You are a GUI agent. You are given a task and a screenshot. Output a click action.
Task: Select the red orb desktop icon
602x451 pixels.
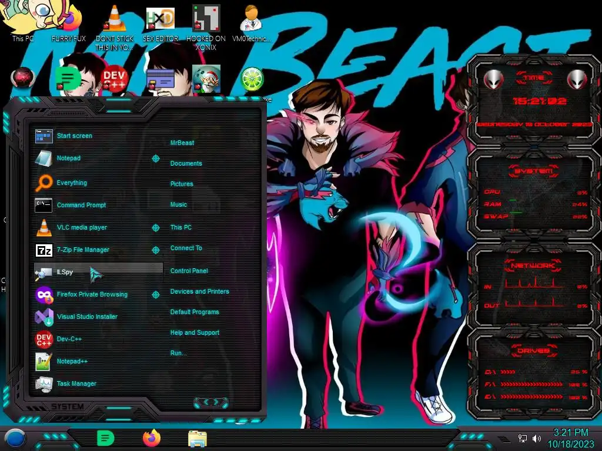coord(23,78)
